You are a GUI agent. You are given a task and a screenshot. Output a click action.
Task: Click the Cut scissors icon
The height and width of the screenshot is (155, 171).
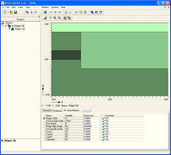pyautogui.click(x=32, y=12)
